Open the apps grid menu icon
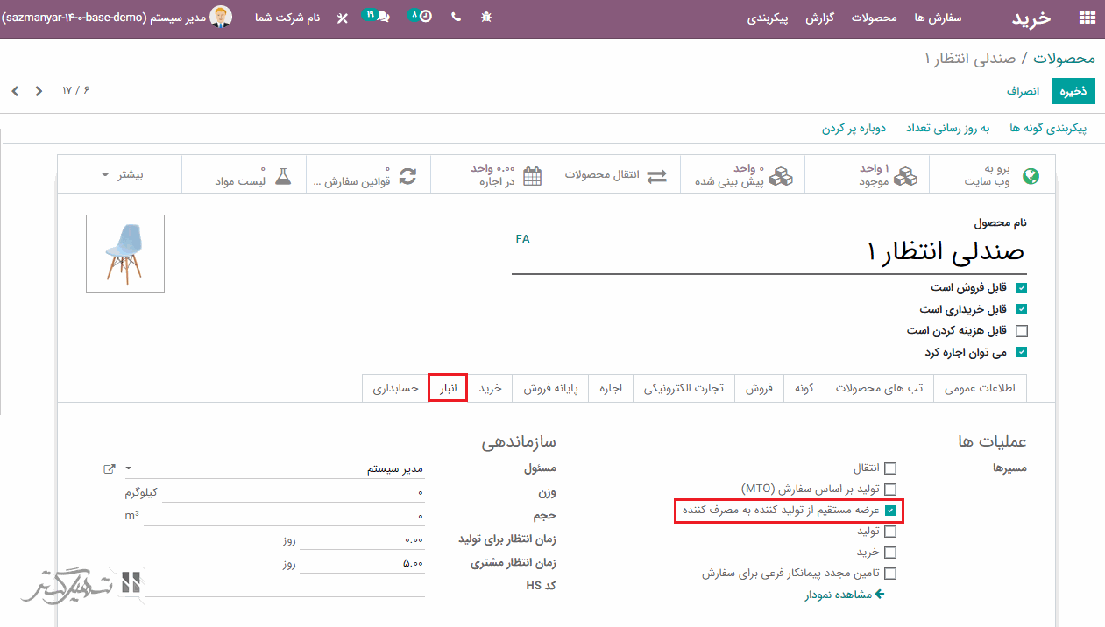 (1087, 18)
